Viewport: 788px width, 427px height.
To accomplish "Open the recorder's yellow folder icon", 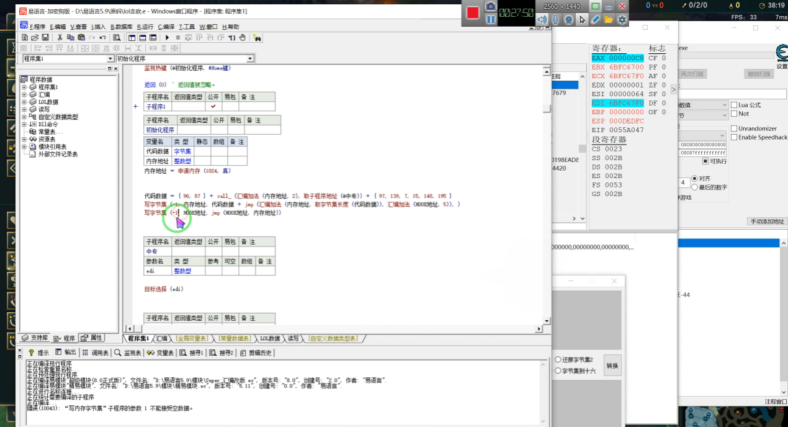I will tap(609, 19).
